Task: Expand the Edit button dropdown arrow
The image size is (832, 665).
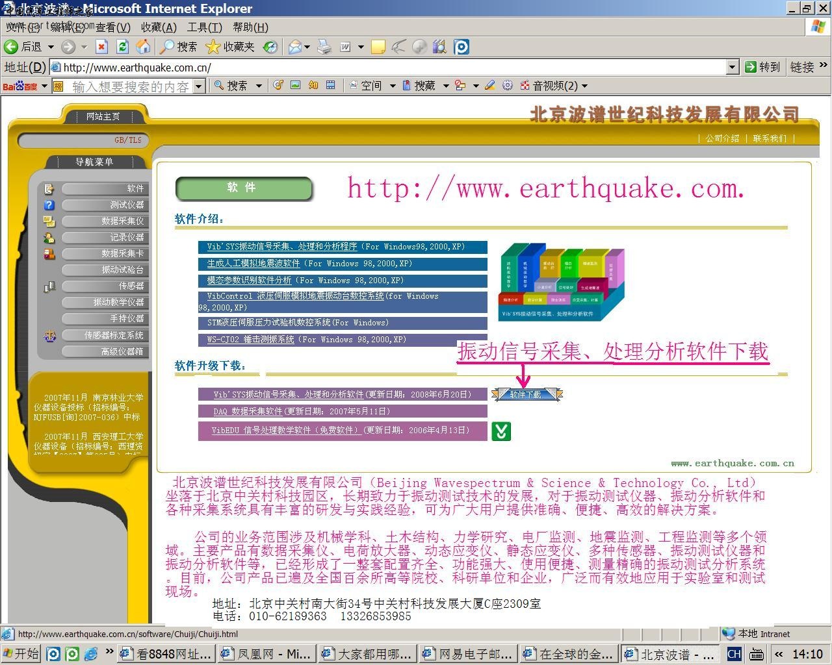Action: tap(361, 47)
